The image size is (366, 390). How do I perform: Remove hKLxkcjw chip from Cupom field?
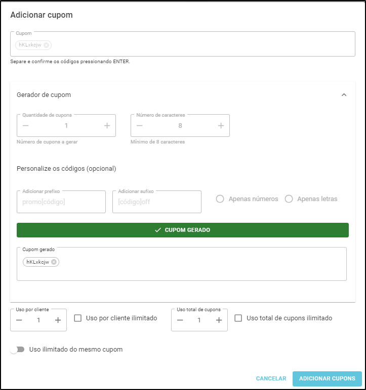click(x=46, y=45)
